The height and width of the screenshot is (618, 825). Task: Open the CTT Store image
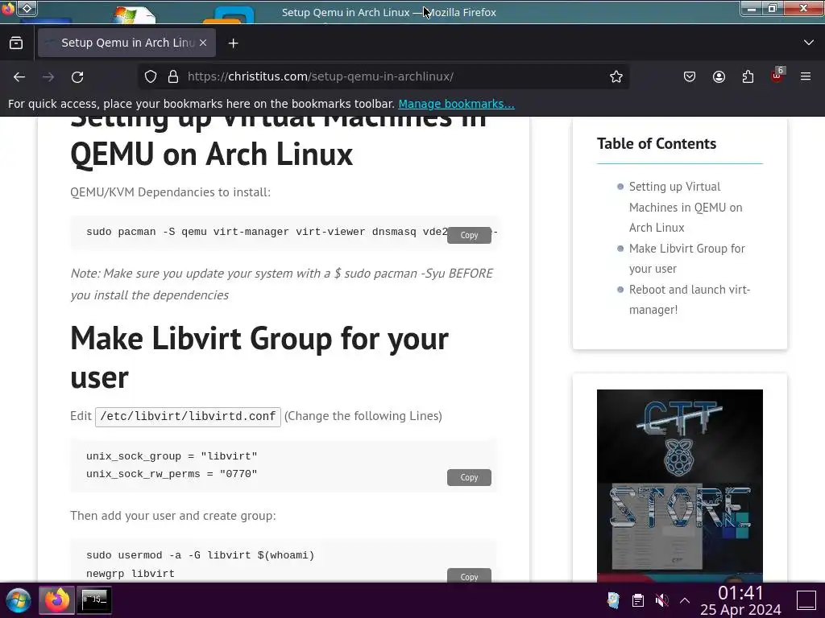pos(680,485)
